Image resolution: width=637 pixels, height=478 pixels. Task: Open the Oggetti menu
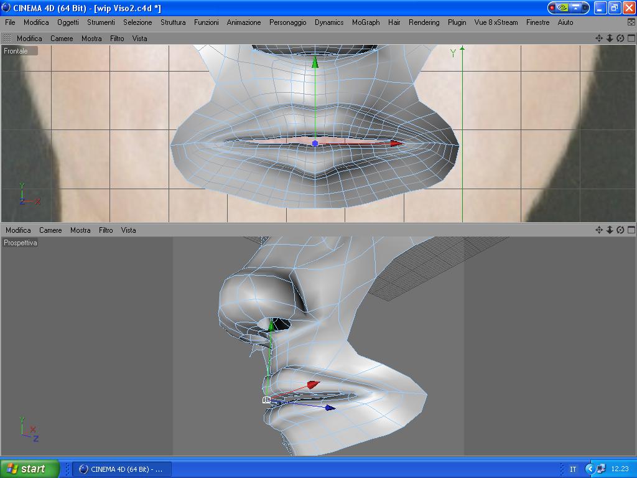pyautogui.click(x=68, y=22)
